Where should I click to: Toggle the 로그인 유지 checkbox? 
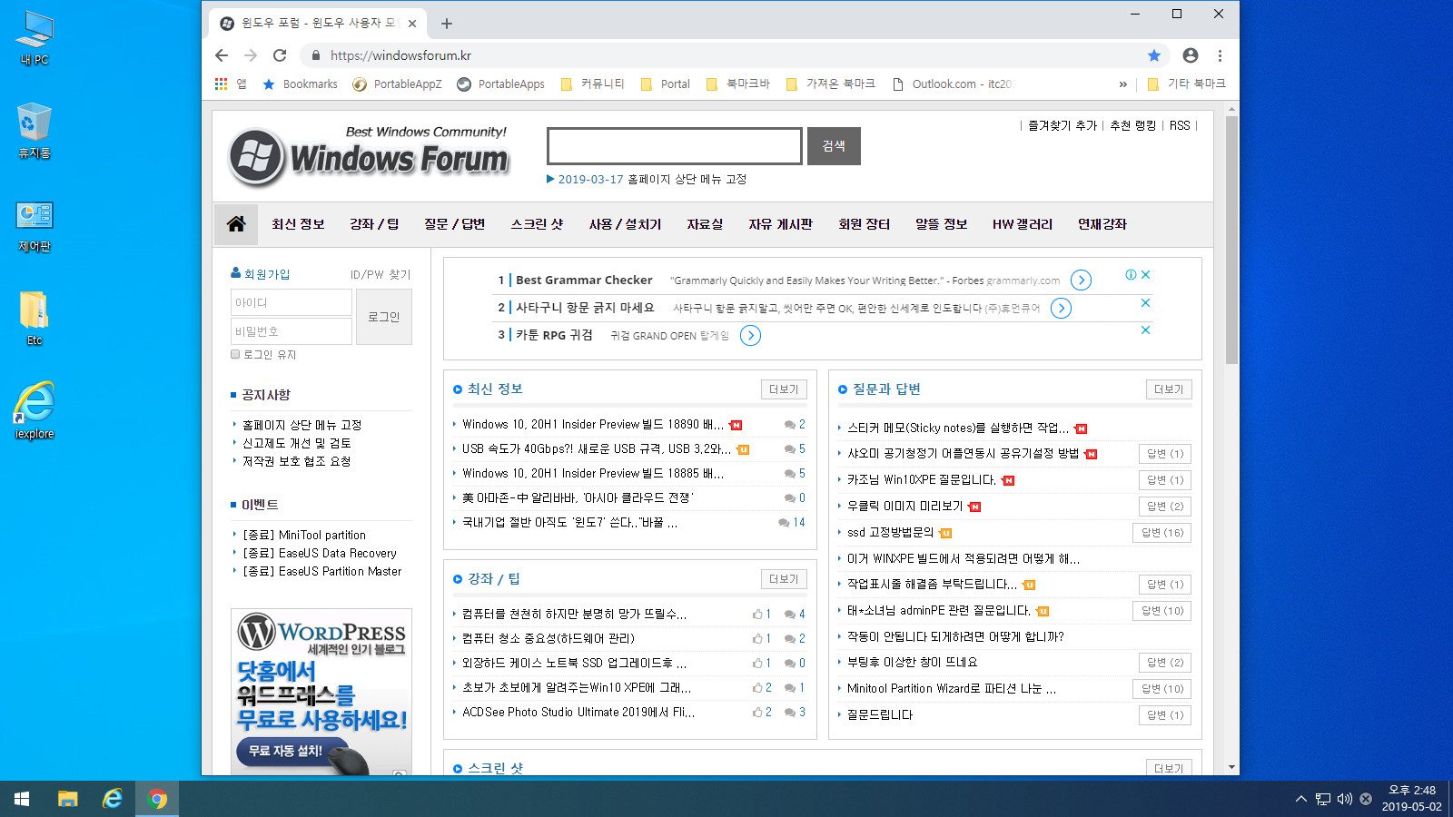[235, 354]
